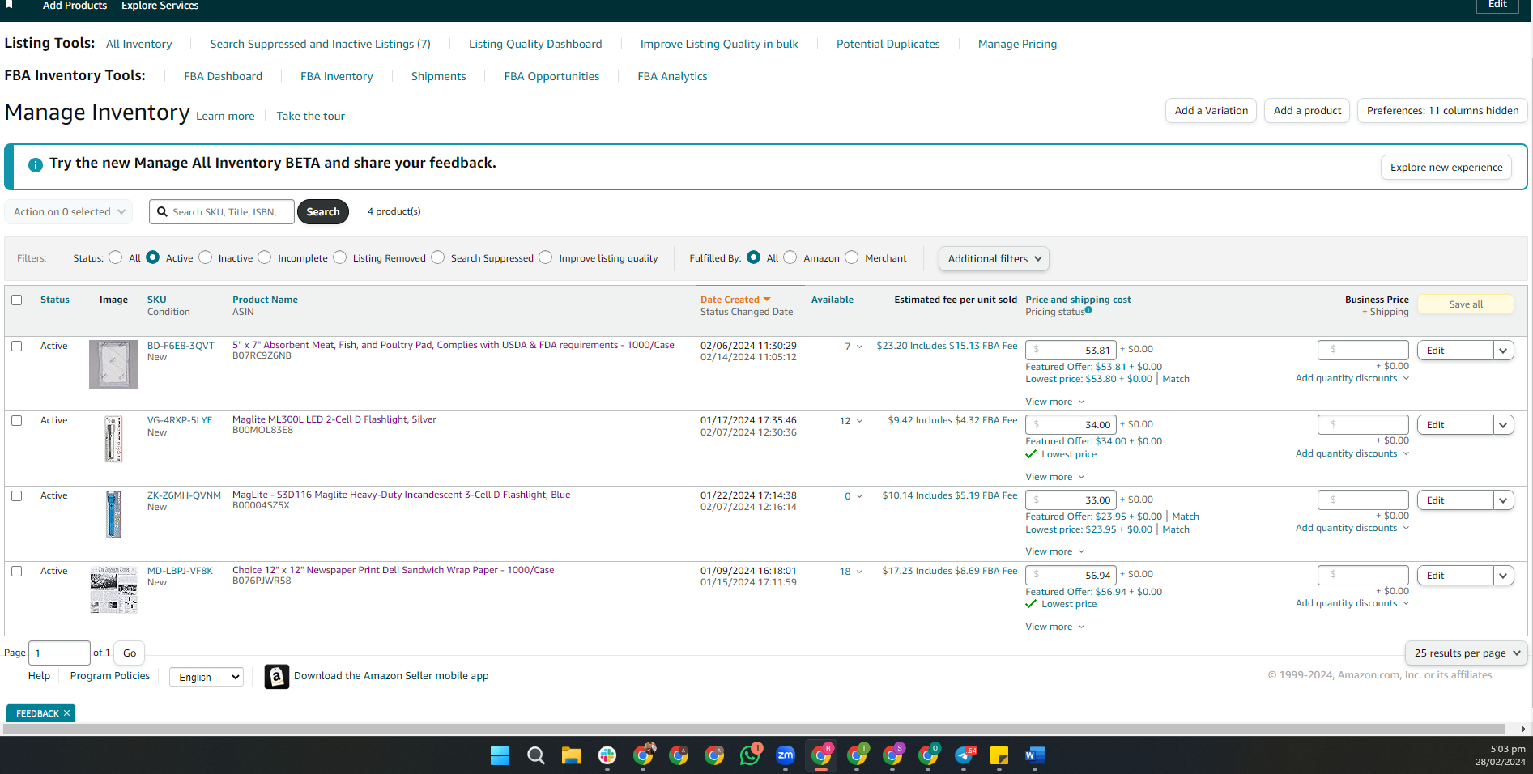Select Fulfilled By Merchant filter

point(852,257)
